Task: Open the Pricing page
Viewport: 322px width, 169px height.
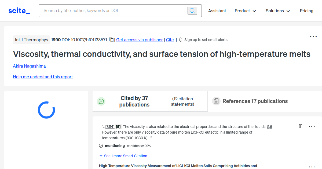Action: point(306,11)
